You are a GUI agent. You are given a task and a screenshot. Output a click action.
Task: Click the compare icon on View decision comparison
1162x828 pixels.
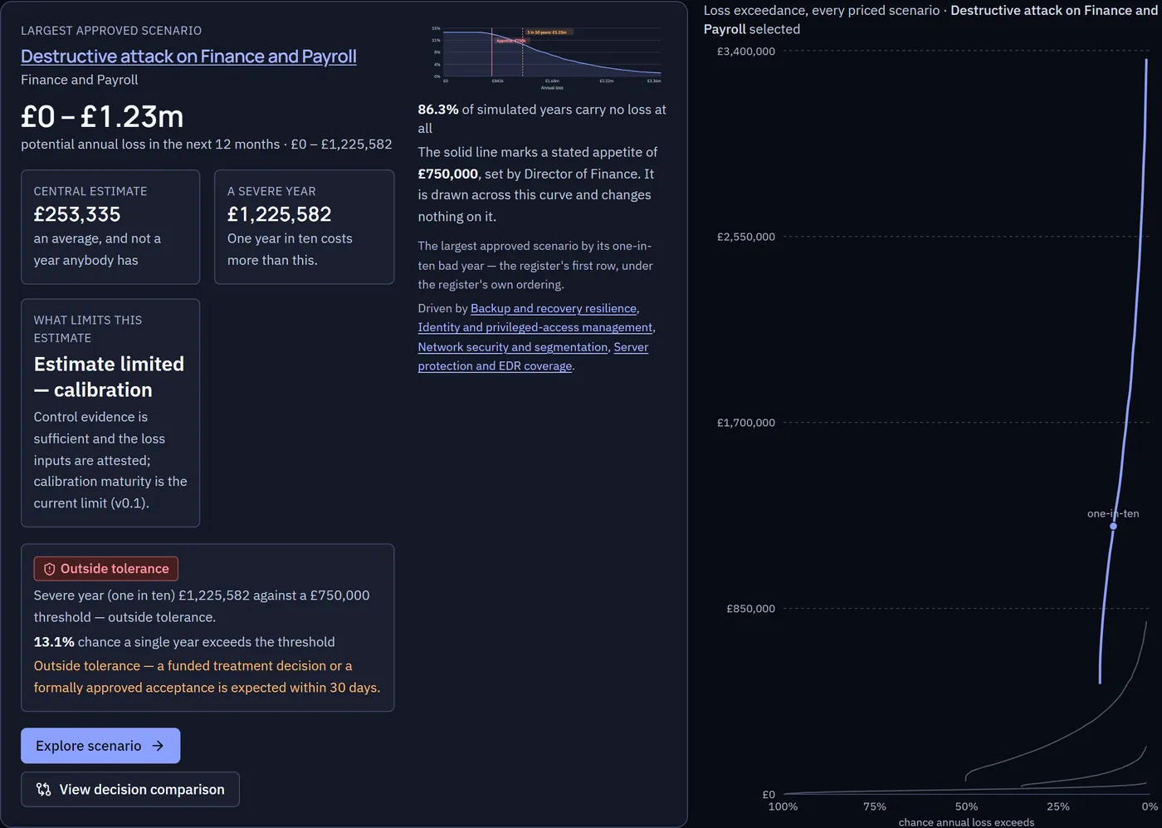coord(44,789)
